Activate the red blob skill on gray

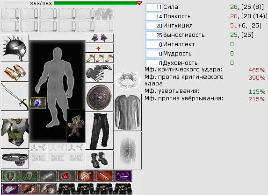67,176
